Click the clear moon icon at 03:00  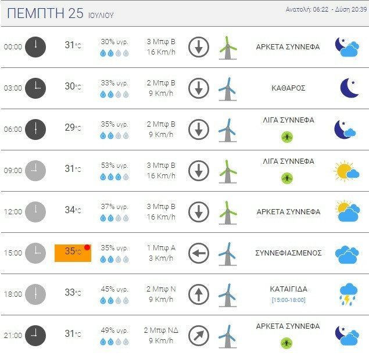(349, 88)
